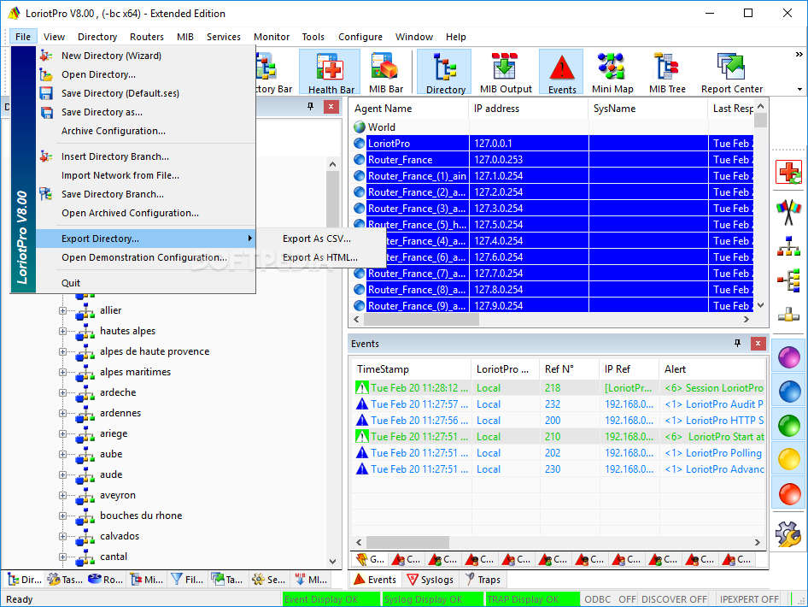This screenshot has width=808, height=607.
Task: Open the Mini Map tool
Action: pos(612,72)
